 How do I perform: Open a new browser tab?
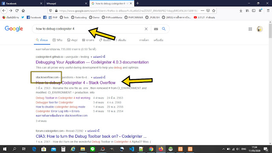click(138, 3)
